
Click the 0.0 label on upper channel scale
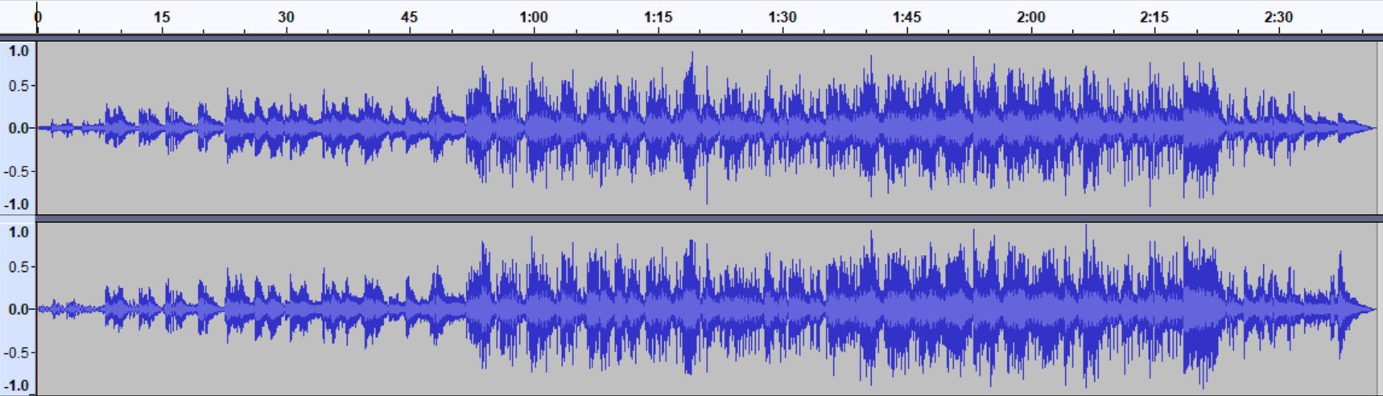[18, 128]
